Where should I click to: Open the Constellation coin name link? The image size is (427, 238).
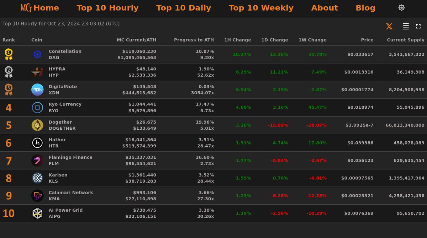(x=65, y=52)
